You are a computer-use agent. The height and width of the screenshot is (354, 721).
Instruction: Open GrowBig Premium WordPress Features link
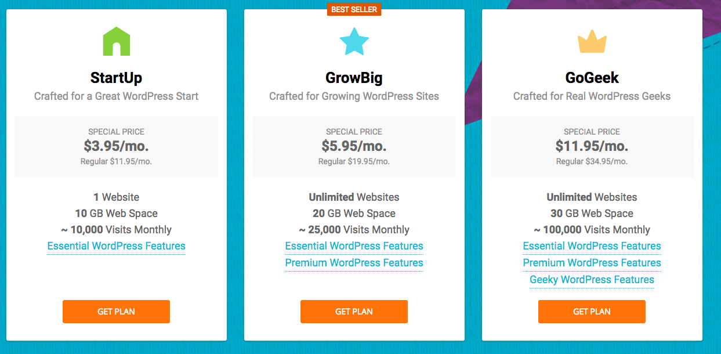[x=354, y=263]
